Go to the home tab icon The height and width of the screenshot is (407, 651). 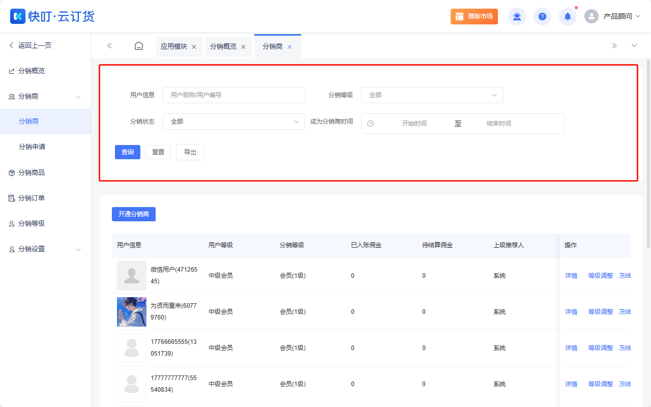click(139, 46)
